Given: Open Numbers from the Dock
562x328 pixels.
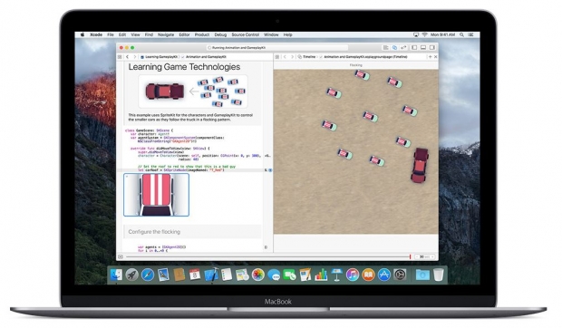Looking at the screenshot, I should pyautogui.click(x=321, y=275).
